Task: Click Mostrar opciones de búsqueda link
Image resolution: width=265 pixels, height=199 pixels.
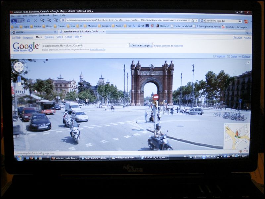Action: tap(168, 46)
